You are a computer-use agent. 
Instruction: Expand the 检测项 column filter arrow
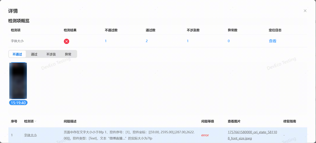[x=36, y=121]
